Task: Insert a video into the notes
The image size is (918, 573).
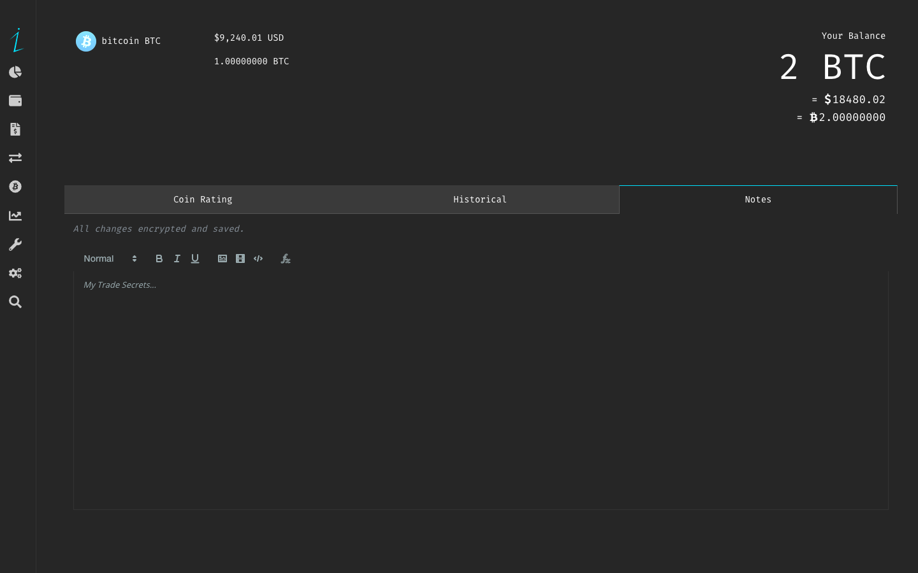Action: 240,258
